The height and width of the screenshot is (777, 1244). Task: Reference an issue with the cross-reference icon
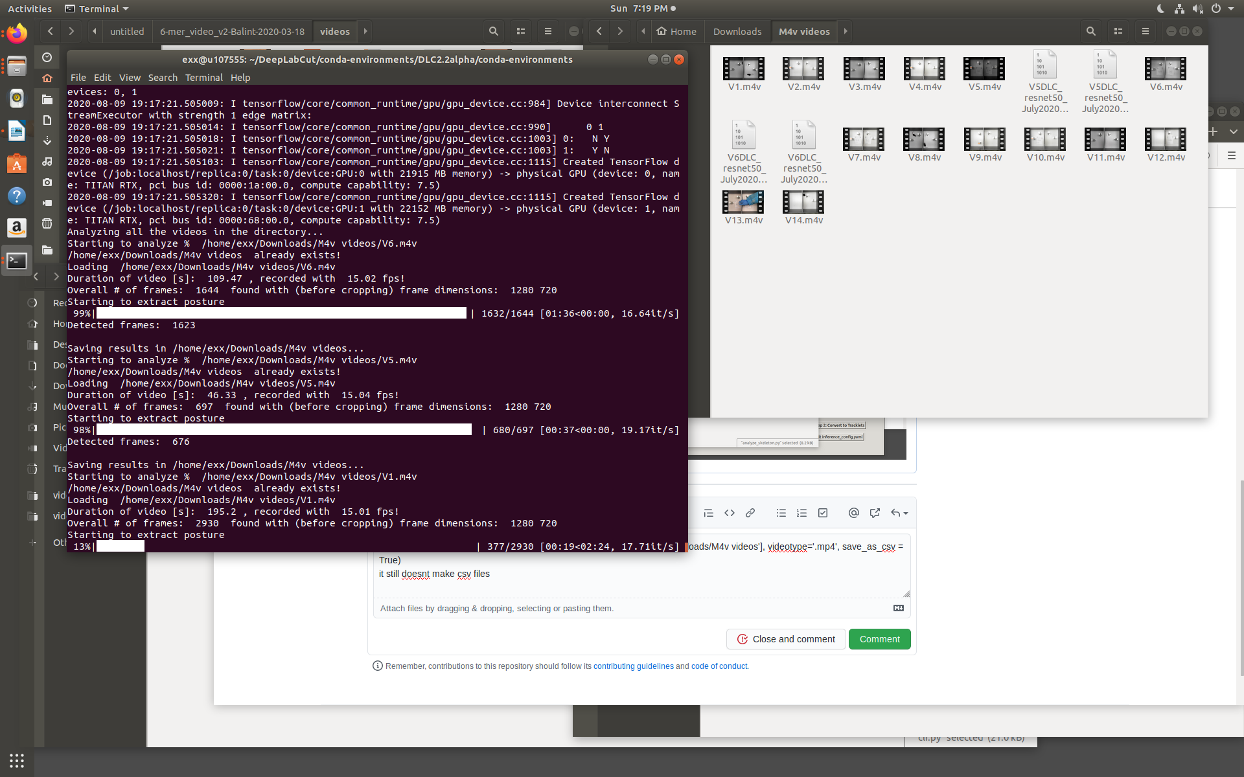tap(875, 512)
